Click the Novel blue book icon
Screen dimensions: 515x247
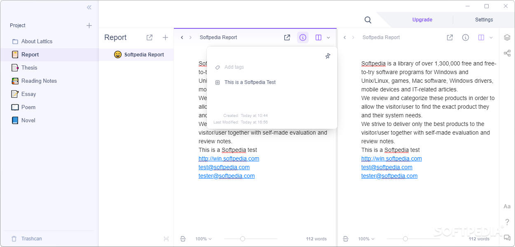point(15,120)
